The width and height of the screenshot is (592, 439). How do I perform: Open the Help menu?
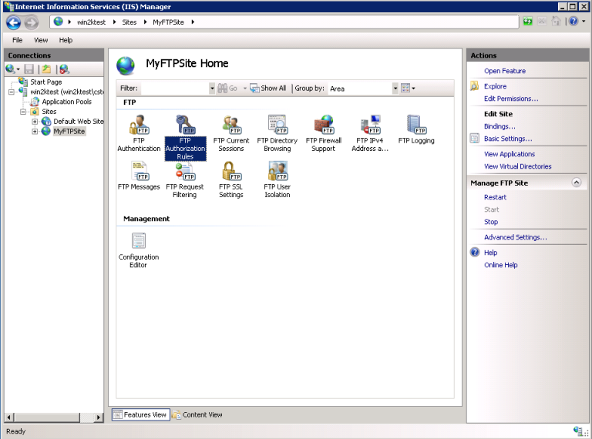click(x=66, y=40)
